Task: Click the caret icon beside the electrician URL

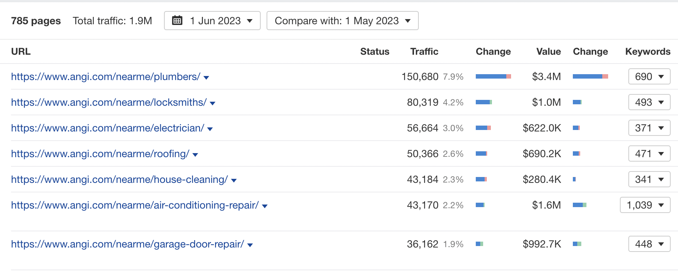Action: [210, 129]
